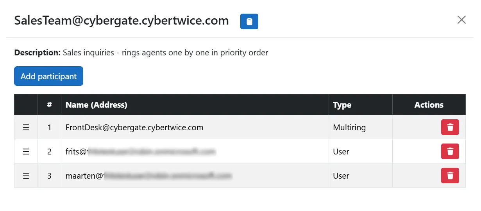Screen dimensions: 481x211
Task: Click the # column header
Action: [49, 105]
